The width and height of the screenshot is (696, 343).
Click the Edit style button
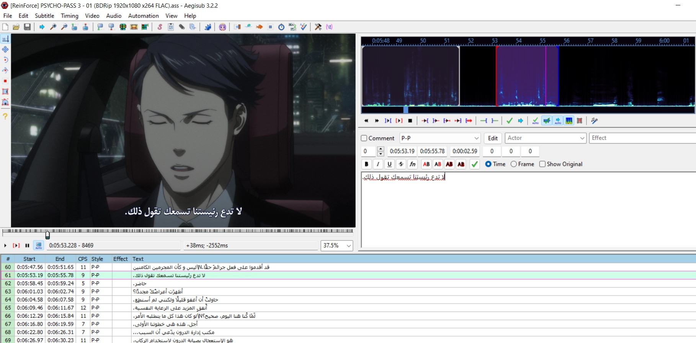[x=493, y=138]
